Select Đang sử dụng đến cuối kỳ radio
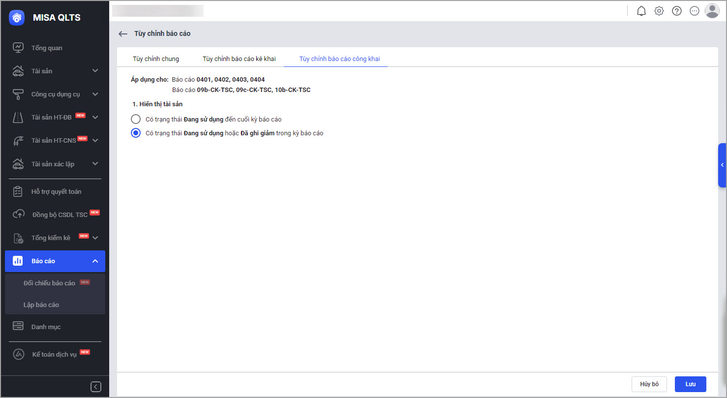This screenshot has height=398, width=727. pyautogui.click(x=136, y=119)
